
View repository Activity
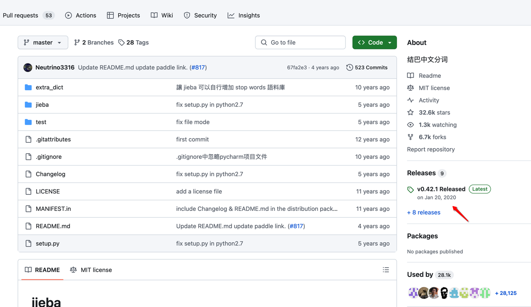429,100
